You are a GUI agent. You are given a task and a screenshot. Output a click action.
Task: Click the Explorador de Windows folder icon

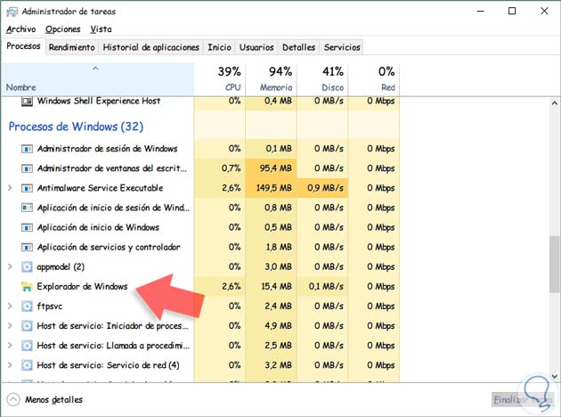27,286
